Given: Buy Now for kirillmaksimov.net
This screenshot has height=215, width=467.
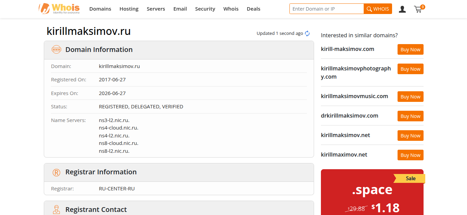Looking at the screenshot, I should (x=410, y=136).
